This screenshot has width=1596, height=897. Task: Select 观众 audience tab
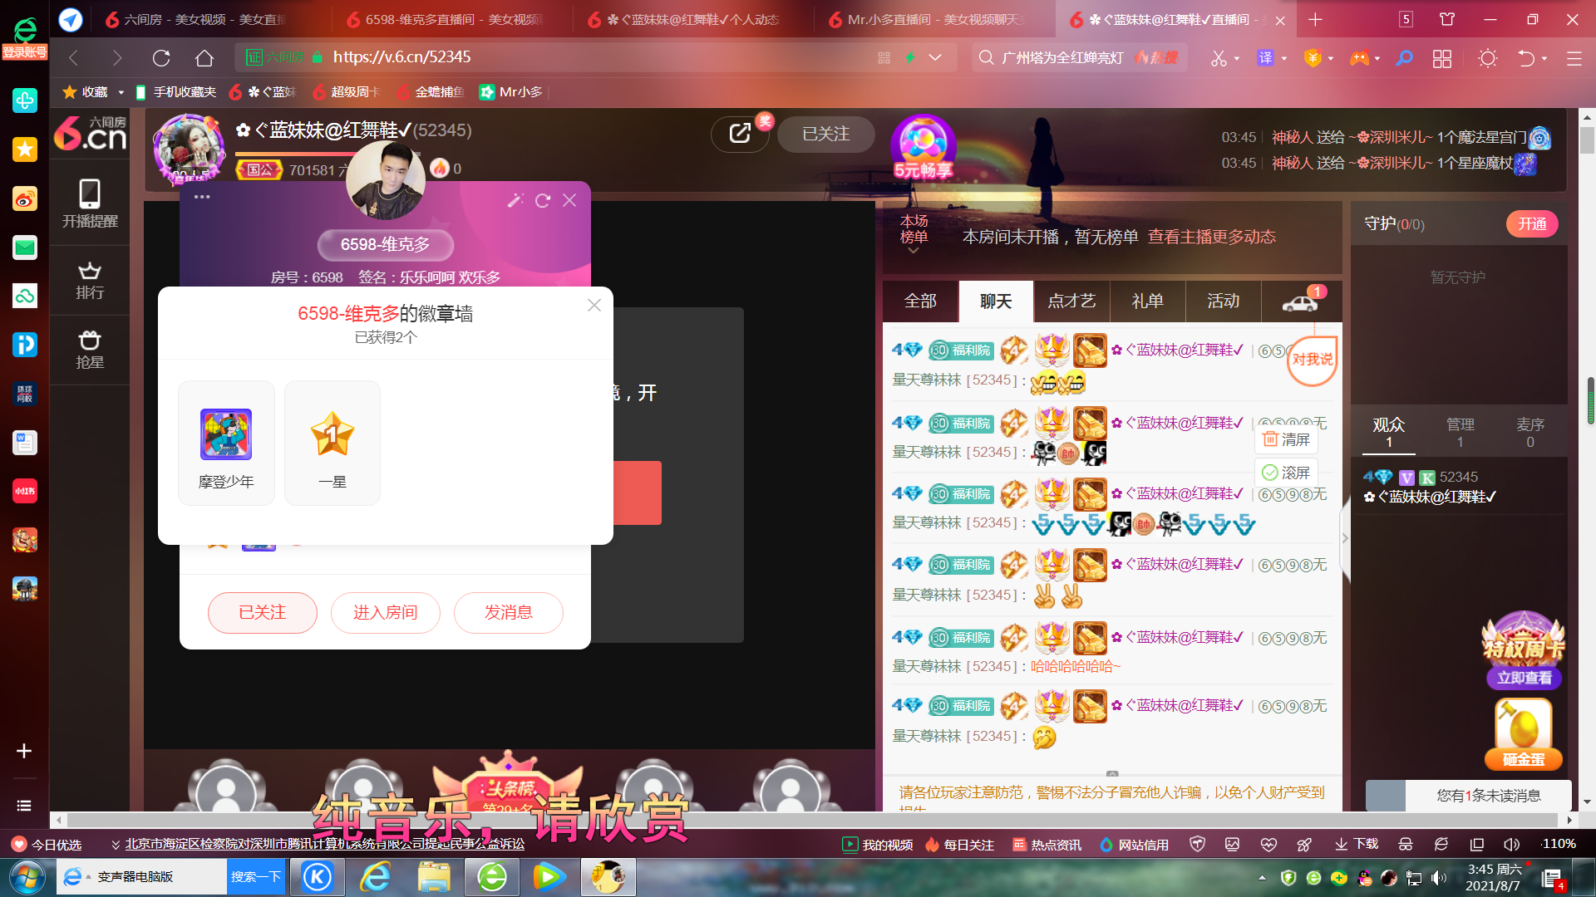[1388, 432]
